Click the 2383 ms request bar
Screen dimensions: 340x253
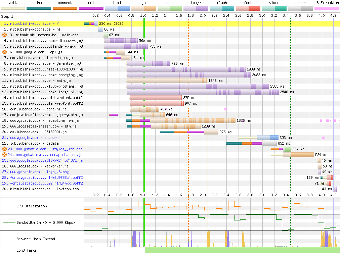point(198,86)
